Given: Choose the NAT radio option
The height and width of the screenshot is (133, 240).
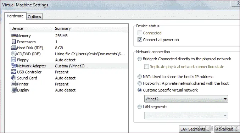Looking at the screenshot, I should 140,77.
